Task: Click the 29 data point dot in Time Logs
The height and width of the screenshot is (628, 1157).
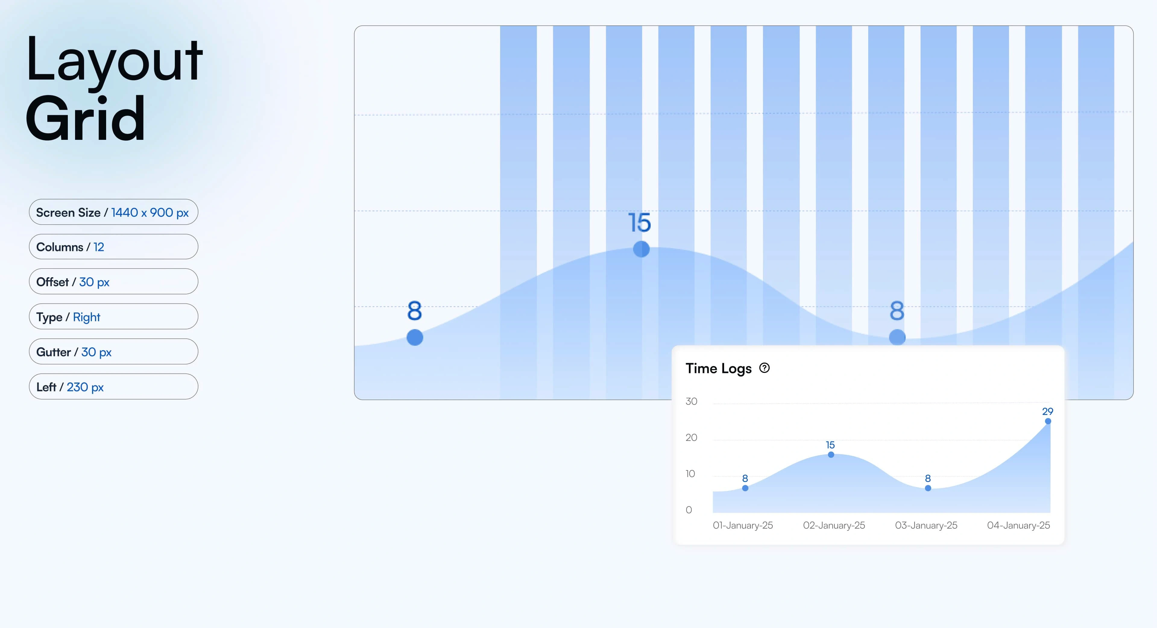Action: point(1048,421)
